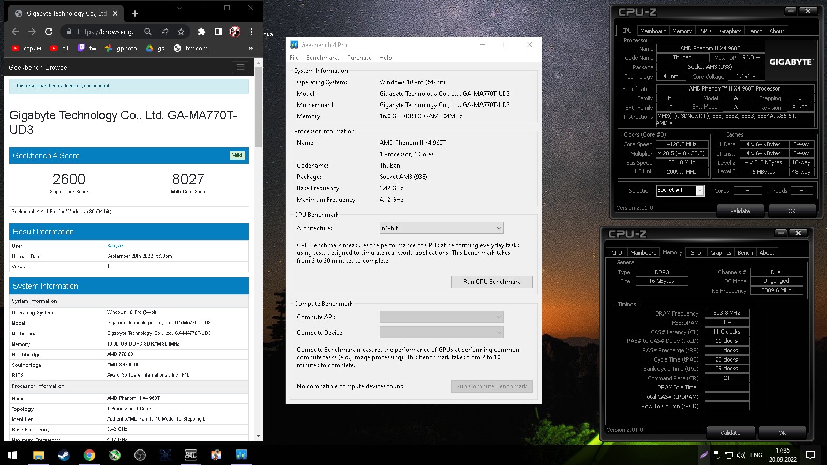Reload the page in Chrome

tap(49, 32)
